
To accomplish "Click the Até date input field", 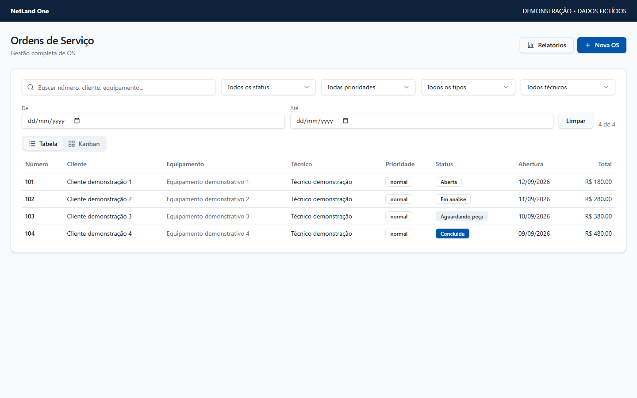I will click(422, 121).
